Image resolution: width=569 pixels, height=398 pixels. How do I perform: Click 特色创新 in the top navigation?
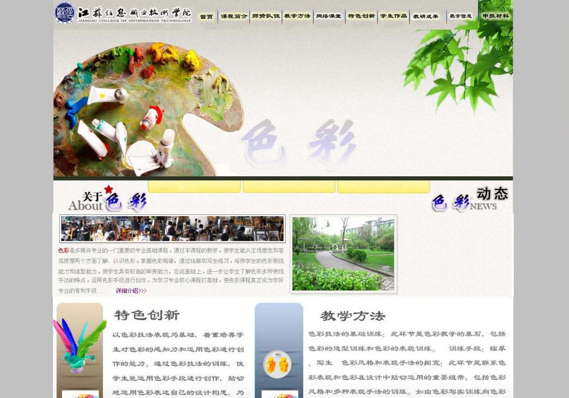pos(361,16)
